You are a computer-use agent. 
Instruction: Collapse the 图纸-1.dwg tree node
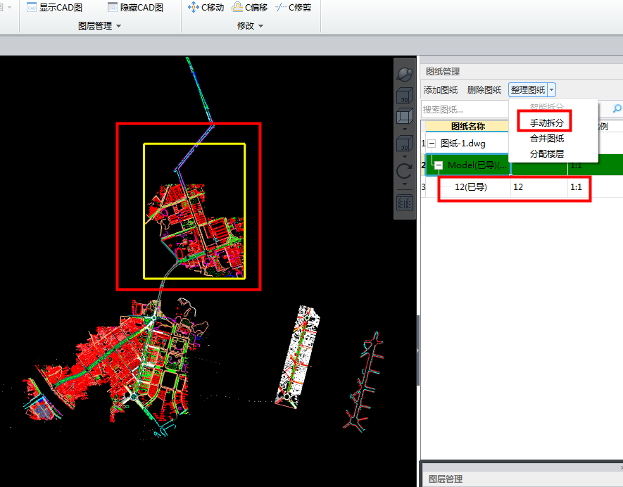[x=432, y=144]
